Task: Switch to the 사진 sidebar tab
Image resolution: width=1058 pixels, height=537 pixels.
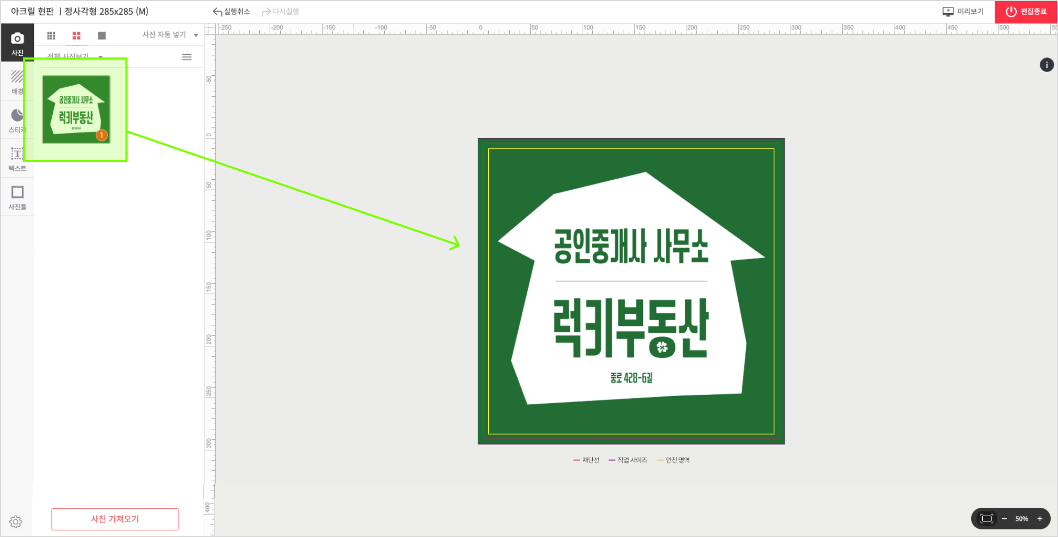Action: tap(17, 42)
